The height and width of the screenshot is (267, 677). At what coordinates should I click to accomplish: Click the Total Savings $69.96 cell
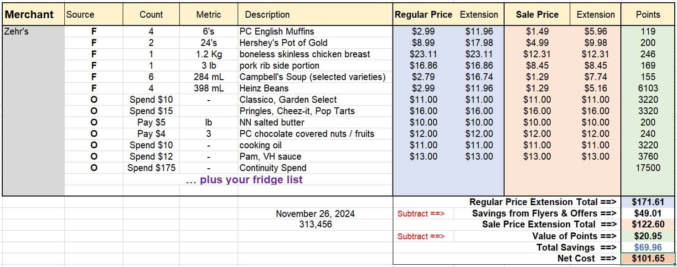(x=648, y=247)
